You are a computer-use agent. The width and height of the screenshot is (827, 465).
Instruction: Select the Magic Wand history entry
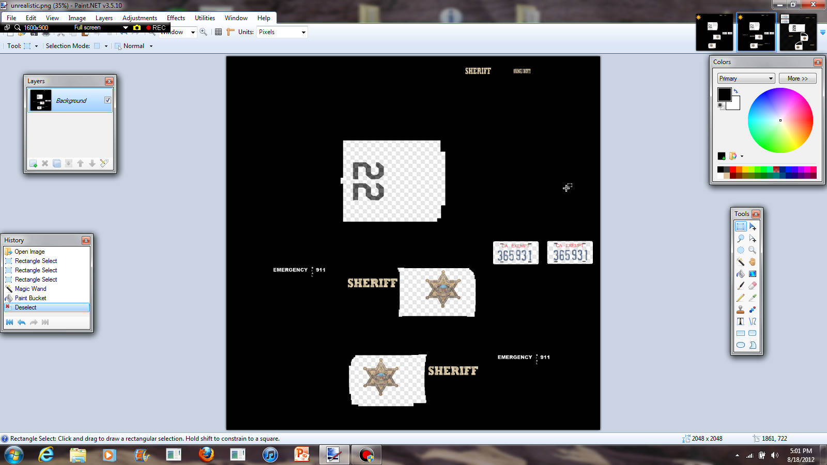(30, 289)
